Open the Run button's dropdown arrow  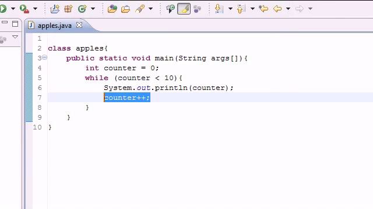13,9
